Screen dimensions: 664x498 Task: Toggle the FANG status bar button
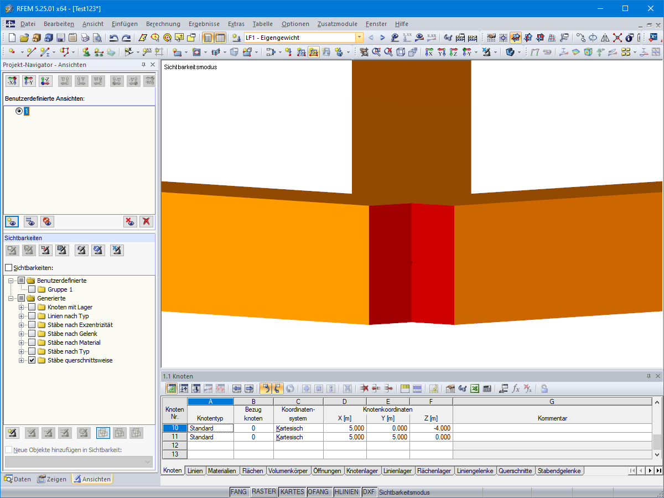coord(238,492)
